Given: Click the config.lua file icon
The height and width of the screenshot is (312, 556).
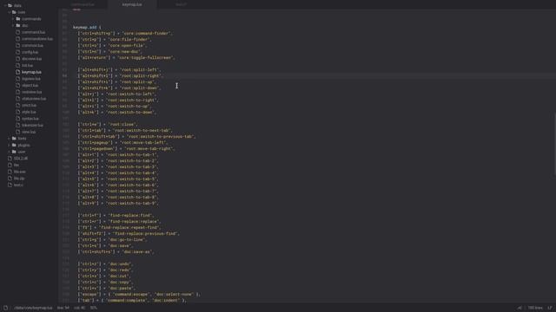Looking at the screenshot, I should (x=17, y=52).
